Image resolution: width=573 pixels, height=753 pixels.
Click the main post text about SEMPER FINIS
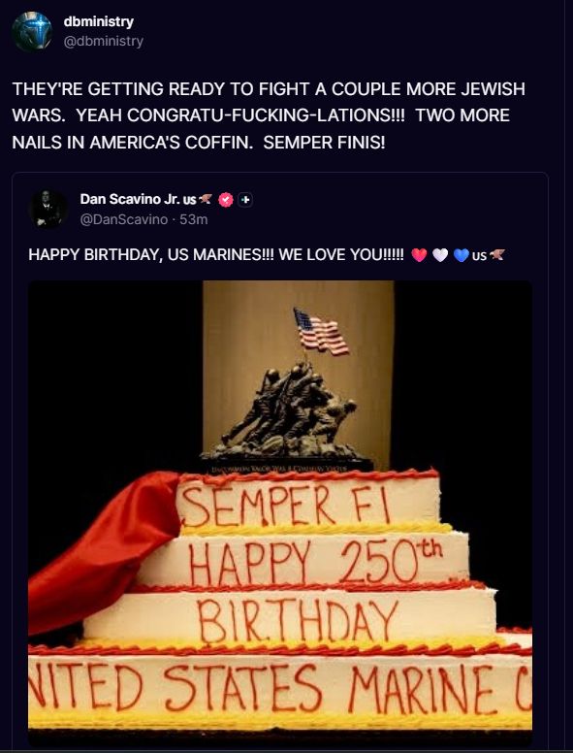pos(269,115)
